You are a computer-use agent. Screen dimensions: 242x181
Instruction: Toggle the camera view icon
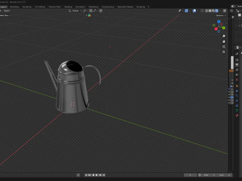224,47
